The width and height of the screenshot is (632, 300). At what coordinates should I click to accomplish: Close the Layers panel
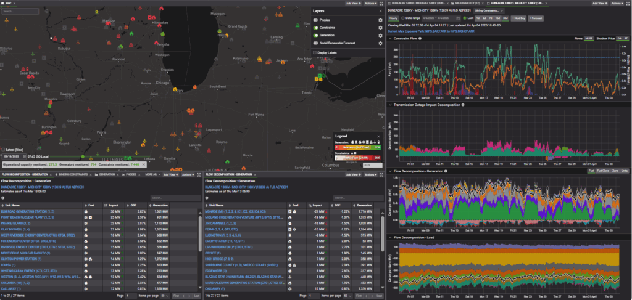(380, 11)
